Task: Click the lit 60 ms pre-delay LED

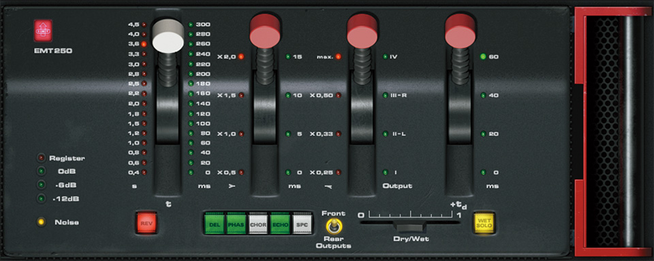Action: [x=484, y=56]
